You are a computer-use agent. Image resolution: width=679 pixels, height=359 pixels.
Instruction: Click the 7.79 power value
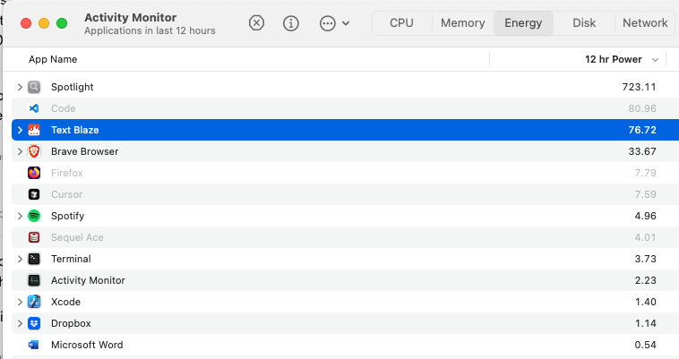[645, 173]
